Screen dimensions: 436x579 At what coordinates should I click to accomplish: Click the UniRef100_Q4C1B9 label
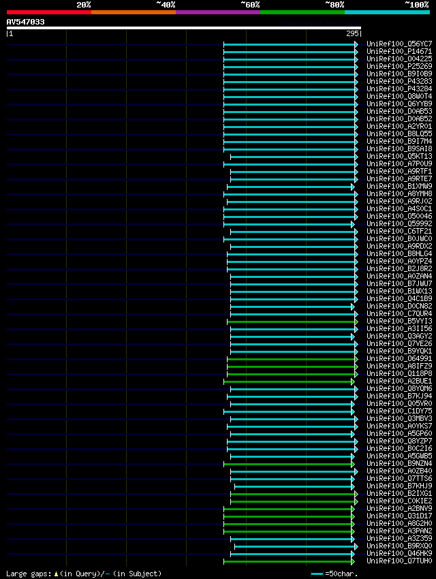pyautogui.click(x=399, y=299)
